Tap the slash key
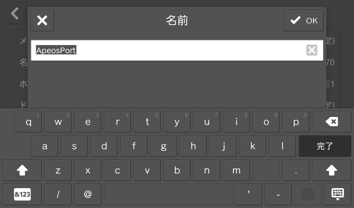Viewport: 354px width, 208px height. (58, 194)
